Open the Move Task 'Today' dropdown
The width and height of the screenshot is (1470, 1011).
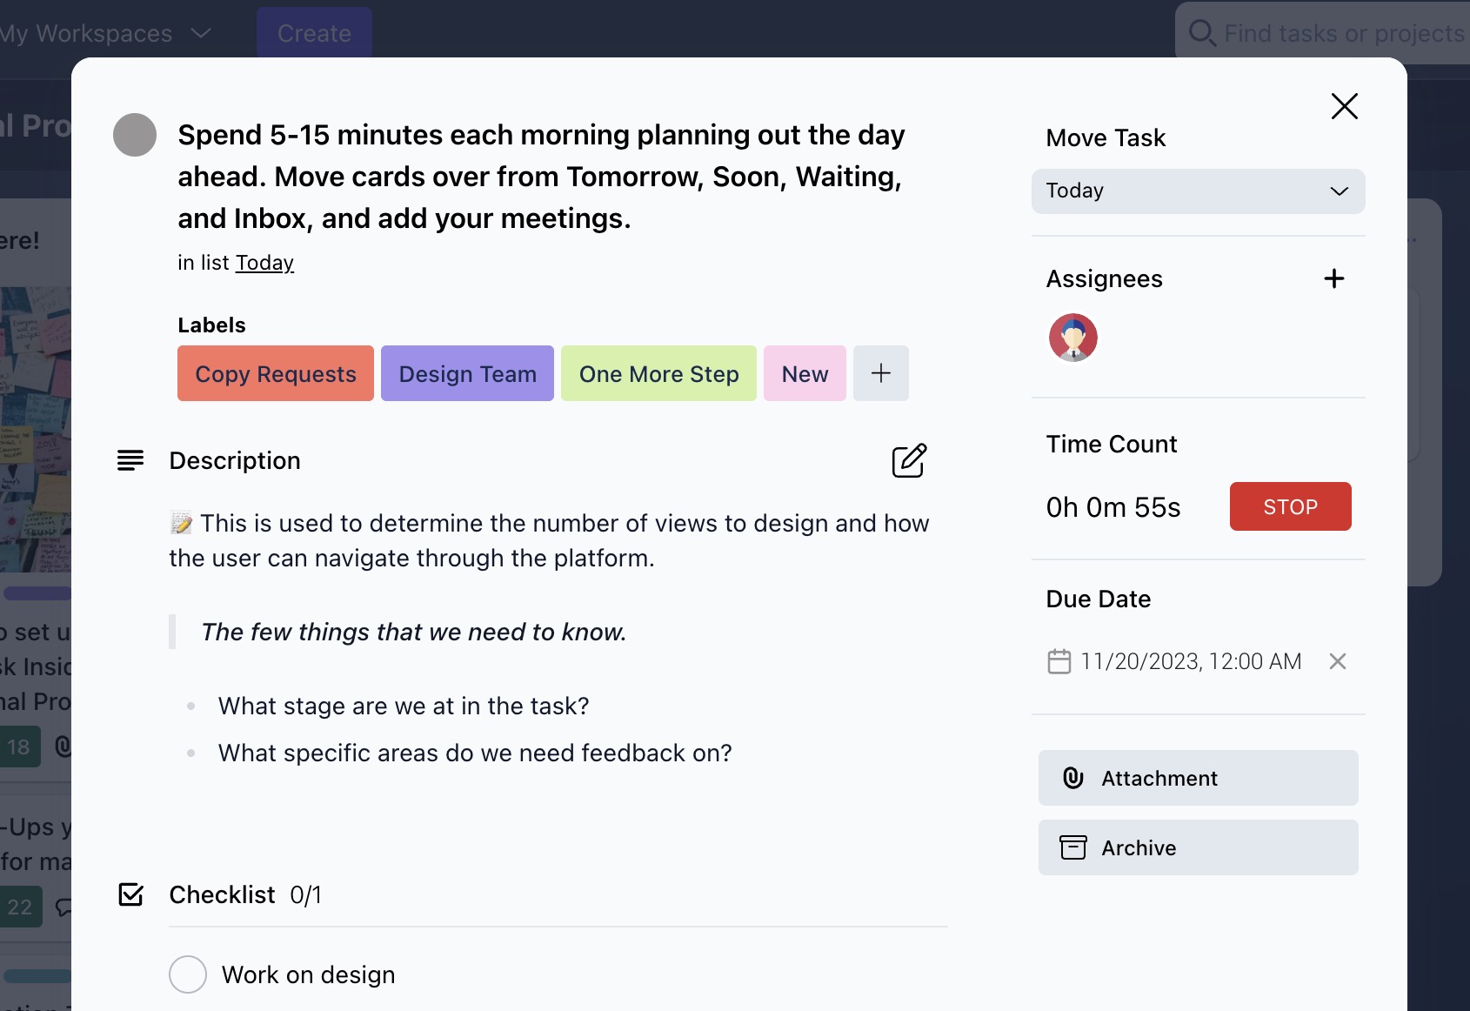[x=1199, y=191]
